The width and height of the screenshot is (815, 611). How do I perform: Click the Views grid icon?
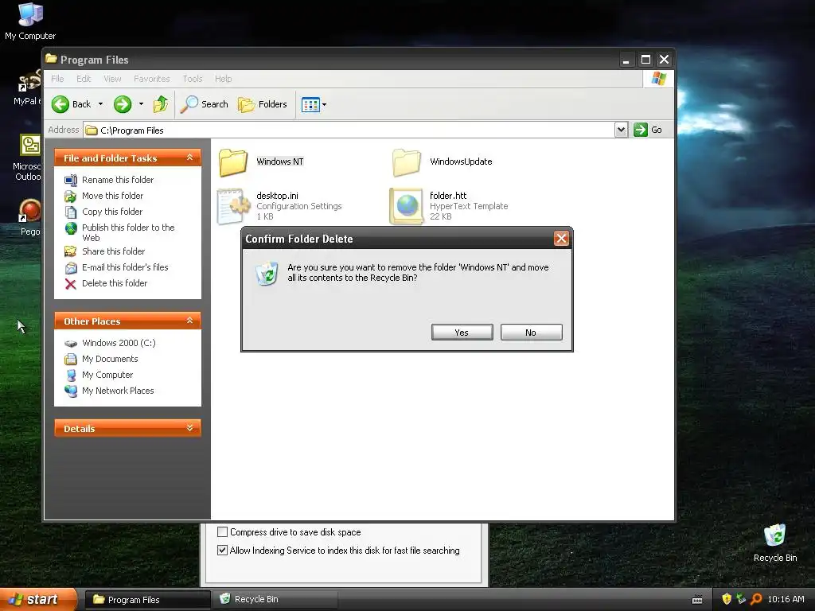click(x=310, y=104)
